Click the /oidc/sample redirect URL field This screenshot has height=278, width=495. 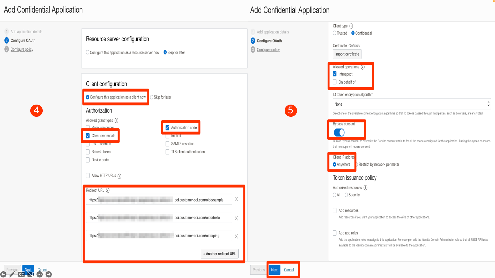tap(159, 199)
